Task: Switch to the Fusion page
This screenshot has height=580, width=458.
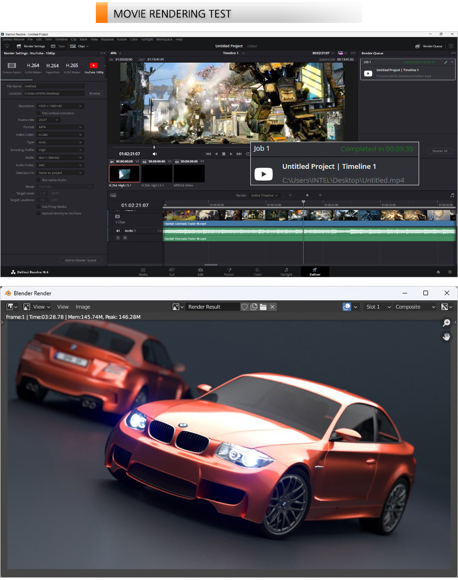Action: 229,272
